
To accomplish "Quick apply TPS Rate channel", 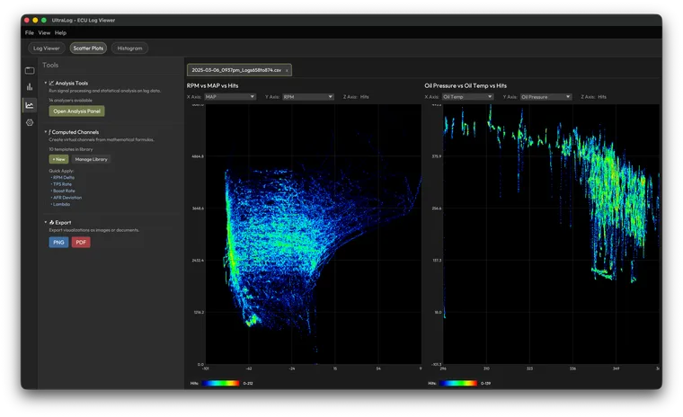I will (62, 184).
